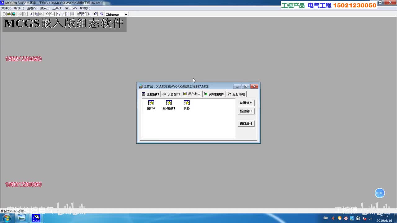
Task: Open the 文件(F) menu
Action: click(x=7, y=8)
